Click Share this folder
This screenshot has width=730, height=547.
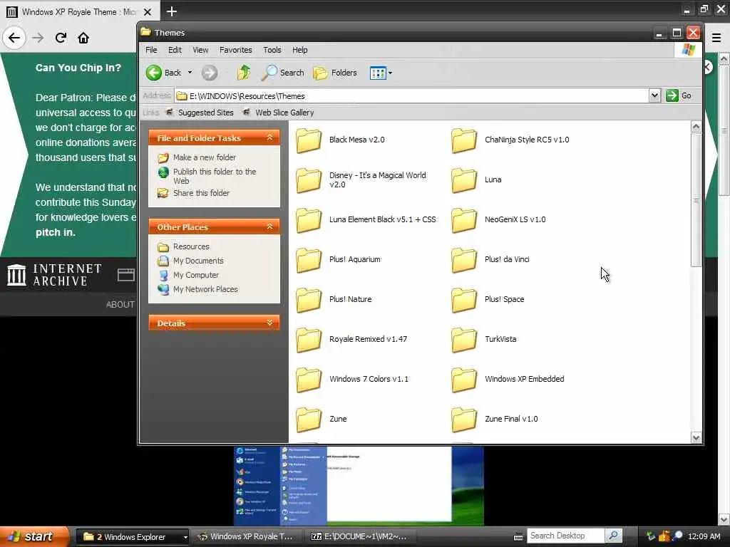194,193
